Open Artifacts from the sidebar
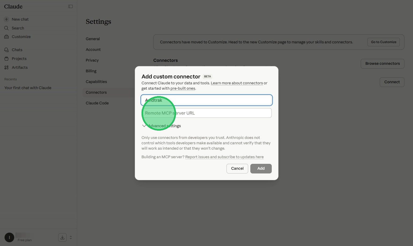Image resolution: width=413 pixels, height=246 pixels. (x=20, y=67)
